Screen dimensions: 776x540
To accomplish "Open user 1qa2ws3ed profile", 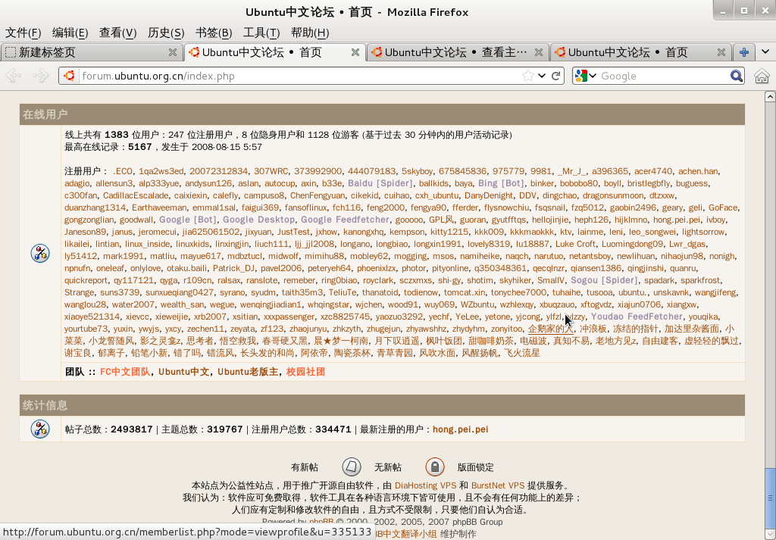I will tap(161, 171).
